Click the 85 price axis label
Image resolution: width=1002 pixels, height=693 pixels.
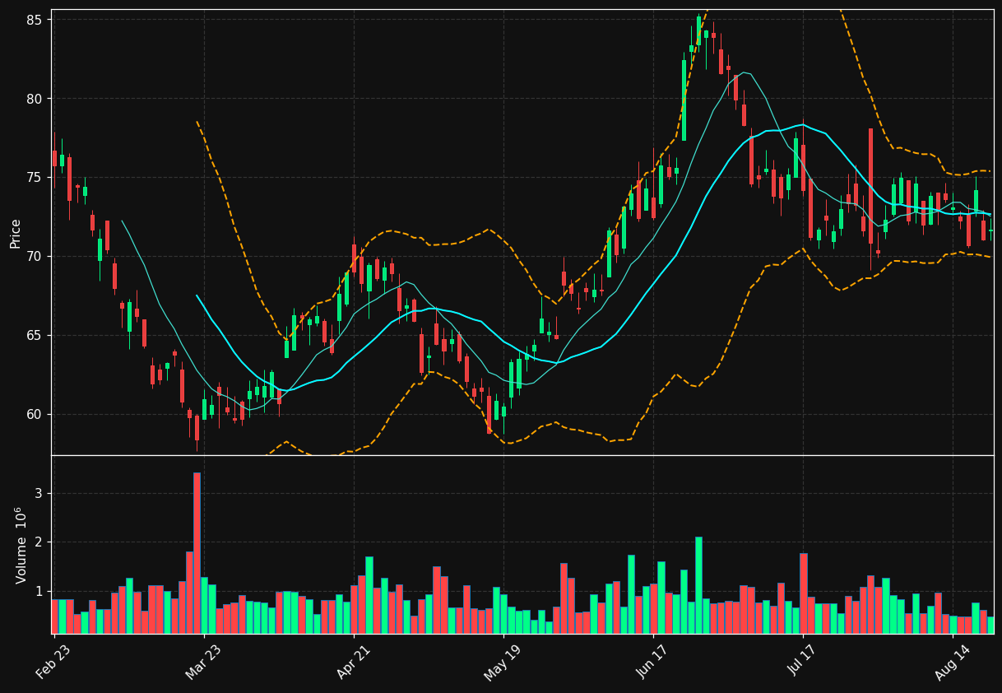pos(35,19)
